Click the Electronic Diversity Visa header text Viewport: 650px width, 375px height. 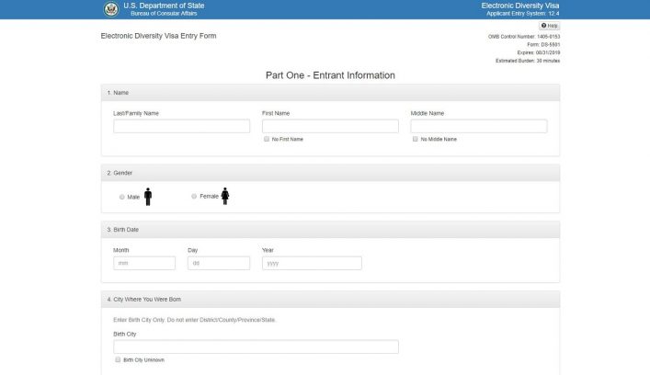tap(520, 6)
